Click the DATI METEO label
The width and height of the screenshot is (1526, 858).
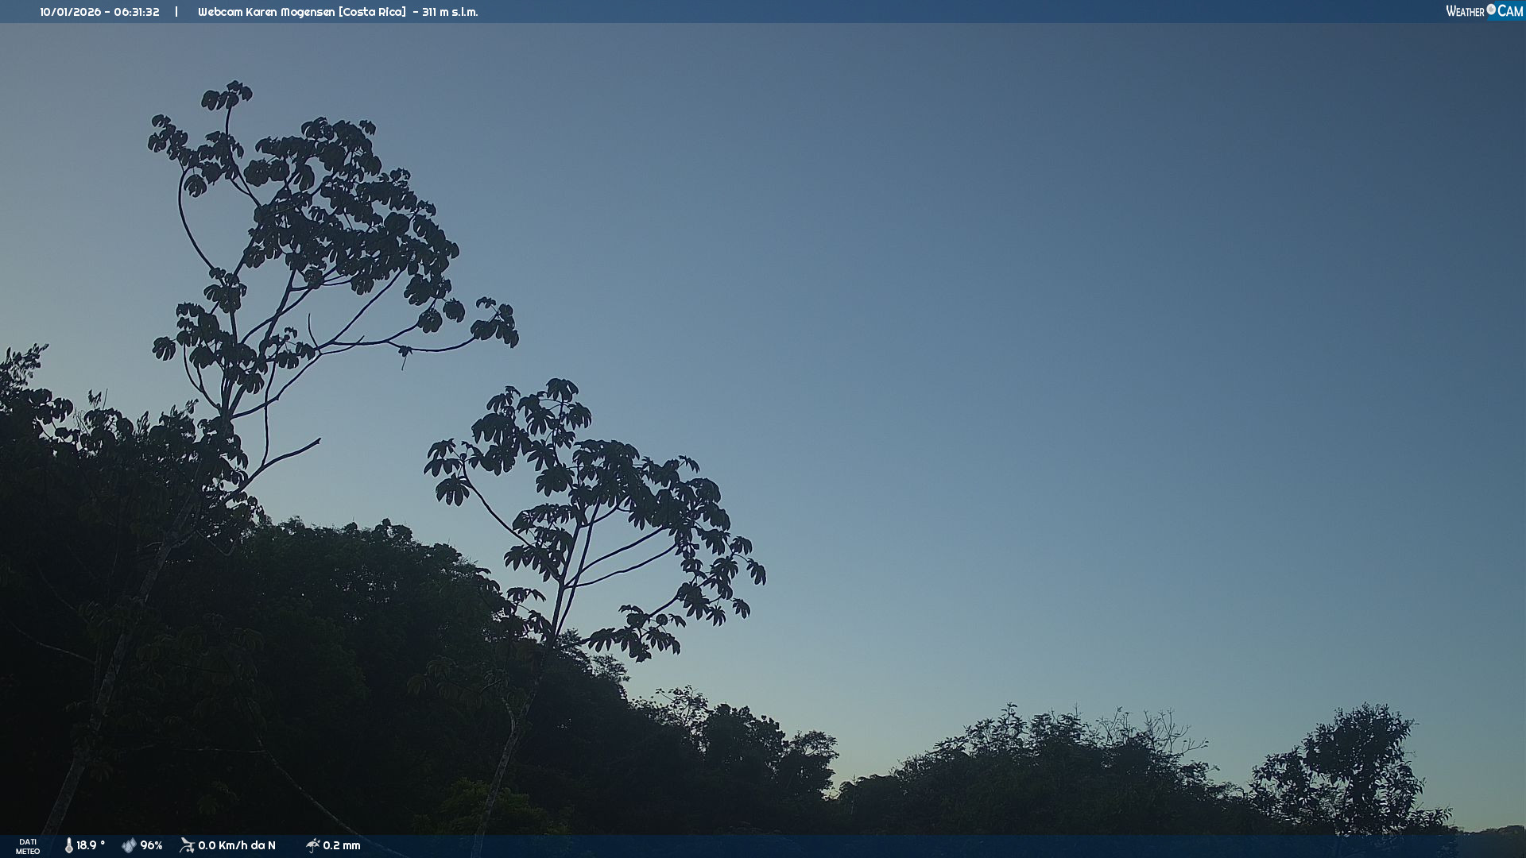pos(28,846)
